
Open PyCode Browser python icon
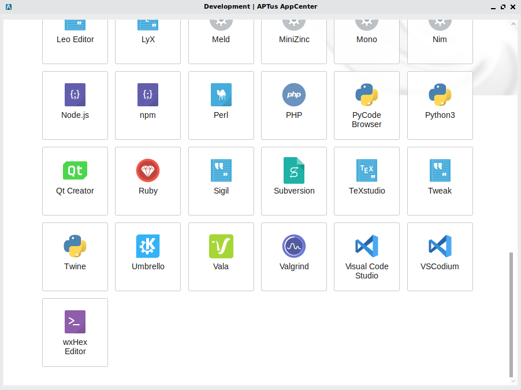tap(367, 95)
